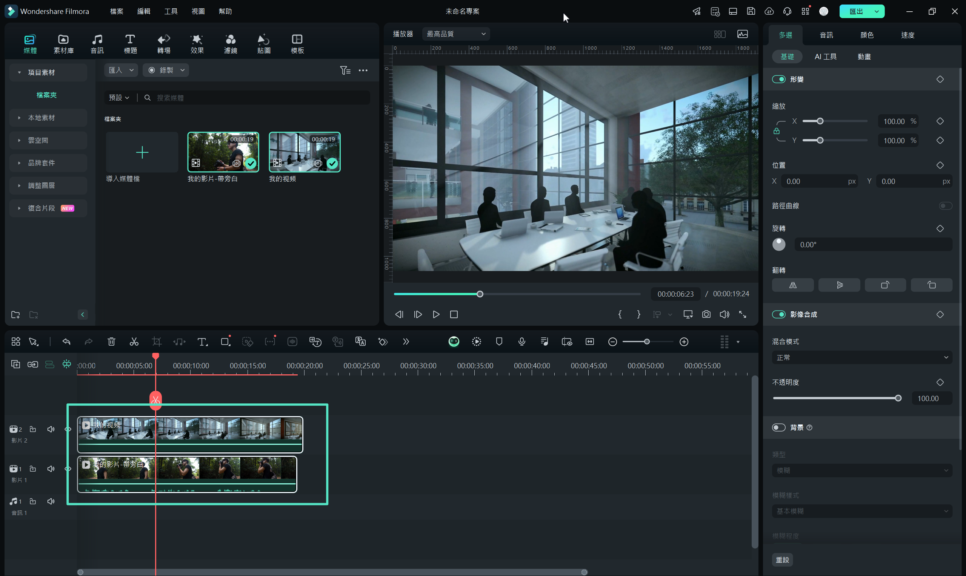The width and height of the screenshot is (966, 576).
Task: Click the filter sort icon in media panel
Action: pos(345,70)
